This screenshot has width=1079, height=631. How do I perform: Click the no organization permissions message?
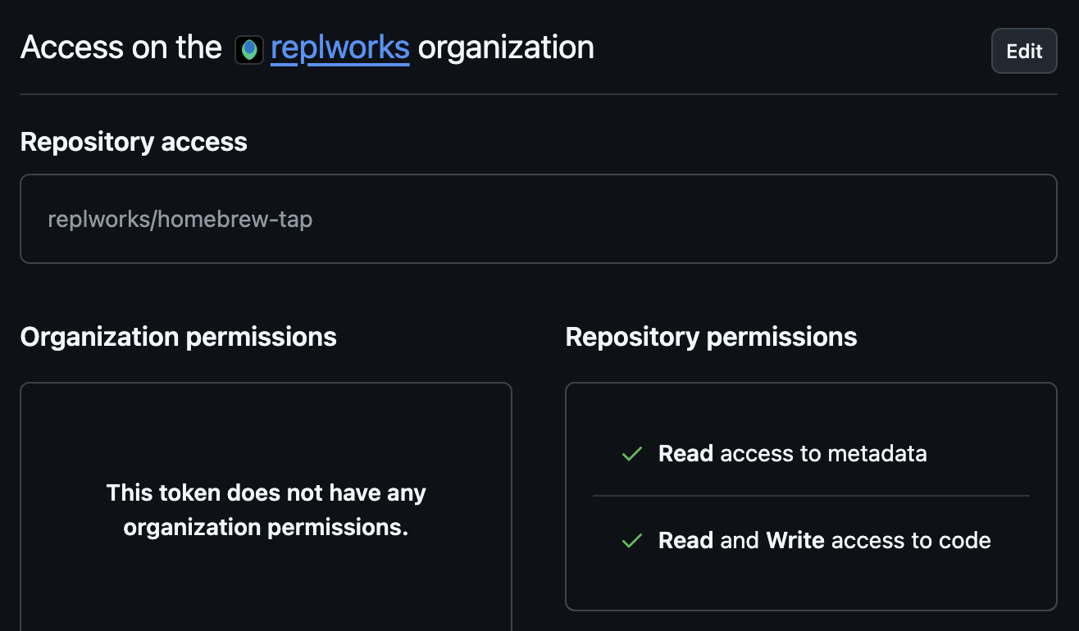pos(266,510)
